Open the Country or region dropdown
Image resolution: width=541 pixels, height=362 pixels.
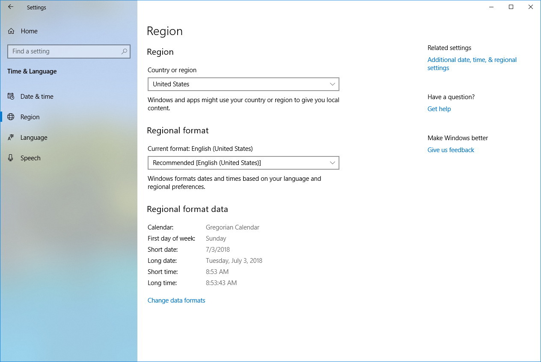click(x=243, y=84)
